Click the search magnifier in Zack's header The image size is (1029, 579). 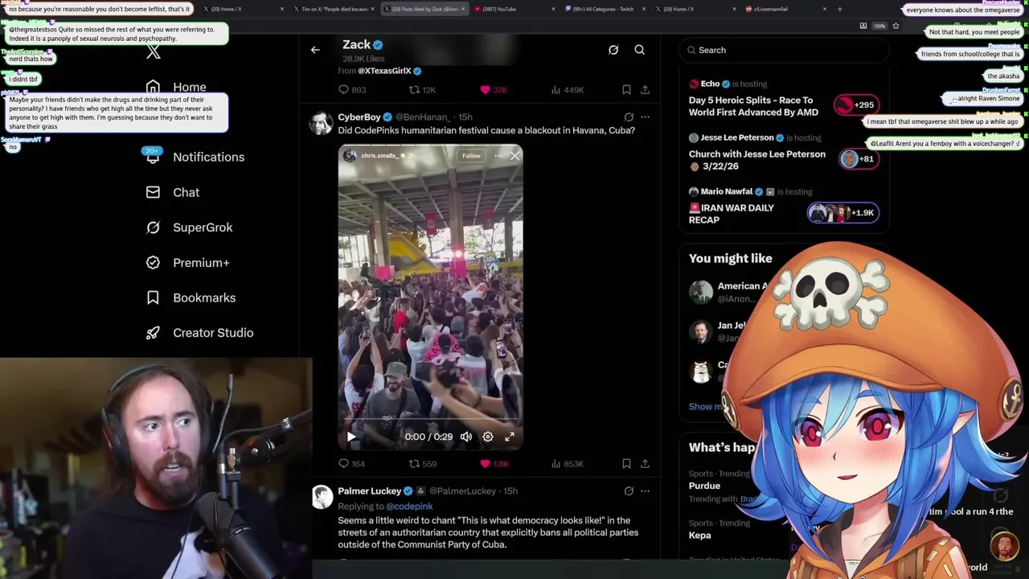pos(640,50)
